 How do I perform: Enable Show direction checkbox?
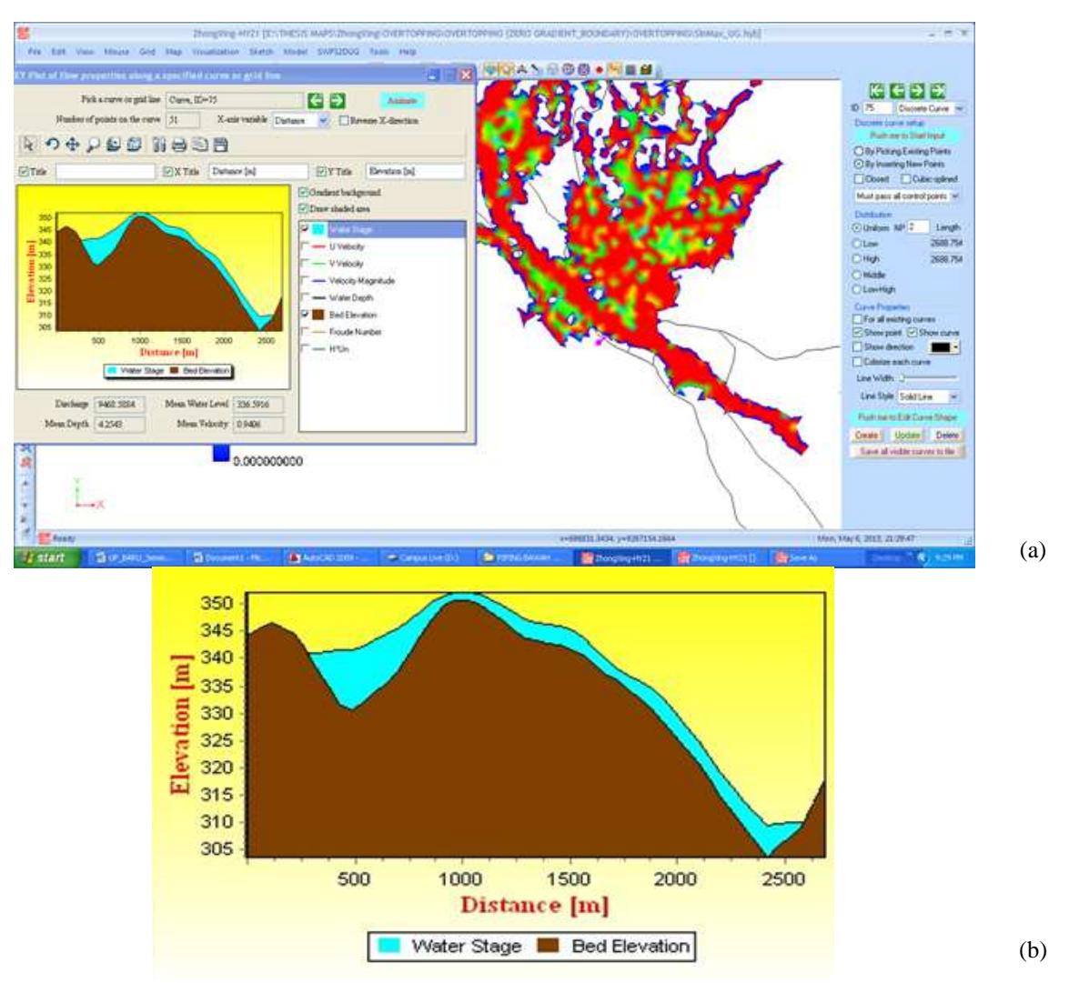[858, 346]
